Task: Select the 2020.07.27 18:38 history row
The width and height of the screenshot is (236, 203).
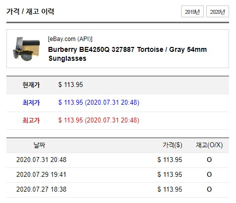Action: pyautogui.click(x=118, y=190)
